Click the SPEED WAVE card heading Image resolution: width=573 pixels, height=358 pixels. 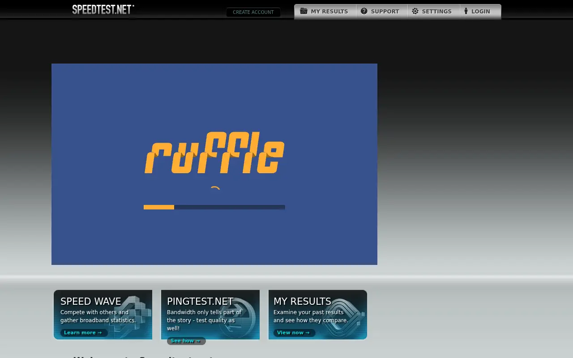pos(91,302)
